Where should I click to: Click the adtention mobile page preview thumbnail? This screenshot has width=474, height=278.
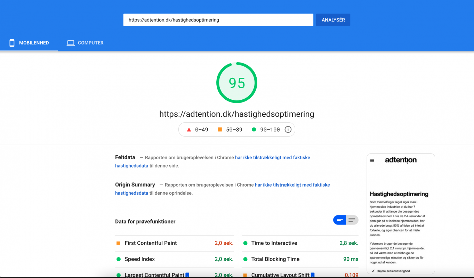pyautogui.click(x=401, y=214)
